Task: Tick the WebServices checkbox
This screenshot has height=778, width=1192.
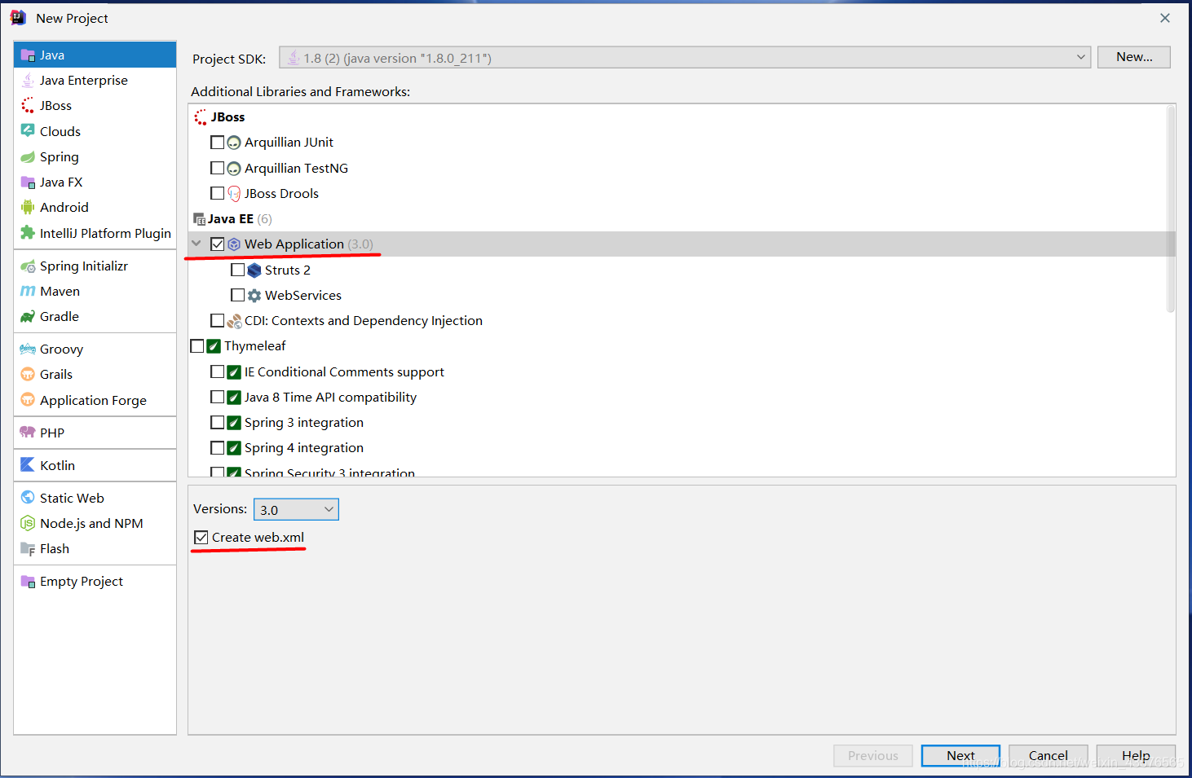Action: 237,295
